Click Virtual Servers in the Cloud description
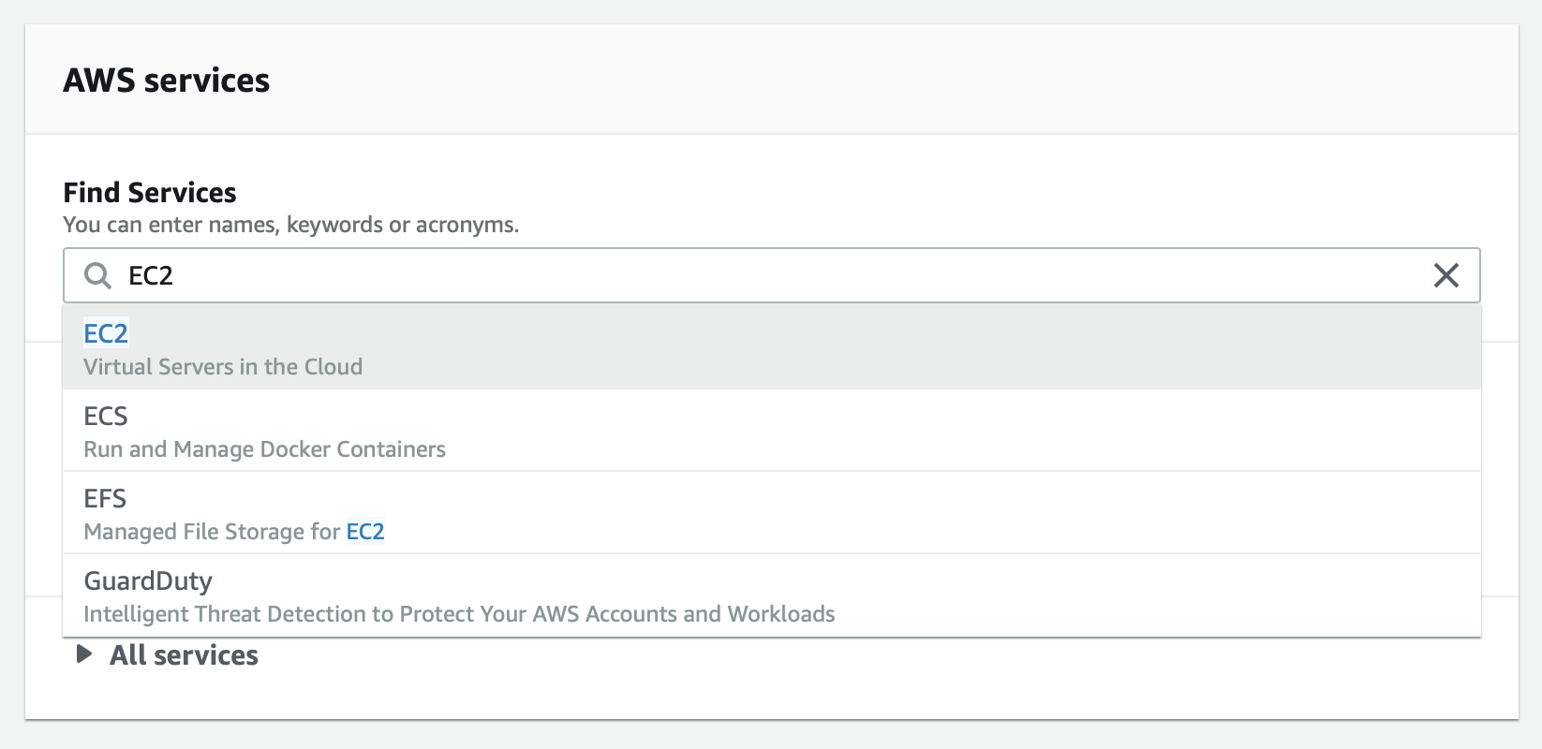The height and width of the screenshot is (749, 1542). [223, 367]
